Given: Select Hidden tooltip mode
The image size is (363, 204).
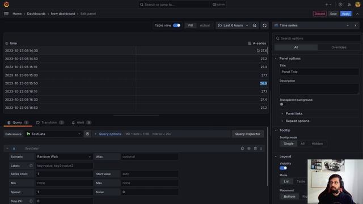Looking at the screenshot, I should pos(317,143).
